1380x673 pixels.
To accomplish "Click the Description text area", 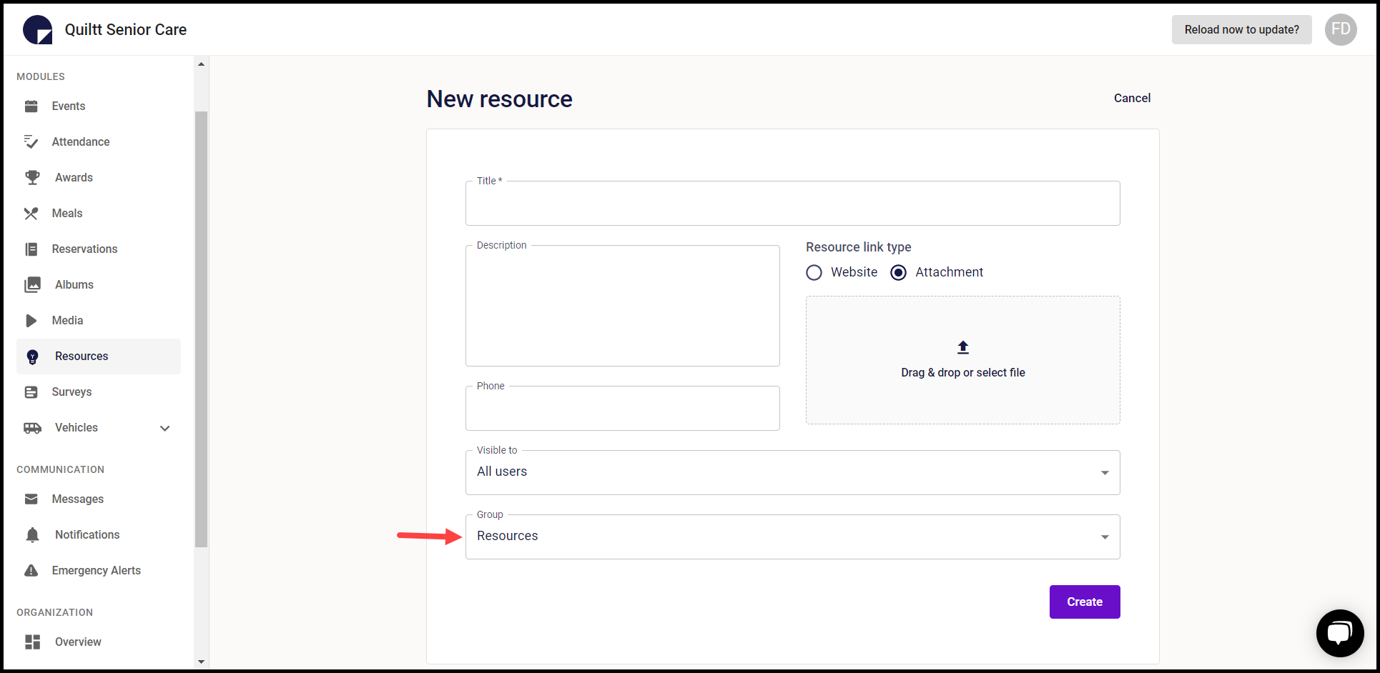I will pos(622,306).
